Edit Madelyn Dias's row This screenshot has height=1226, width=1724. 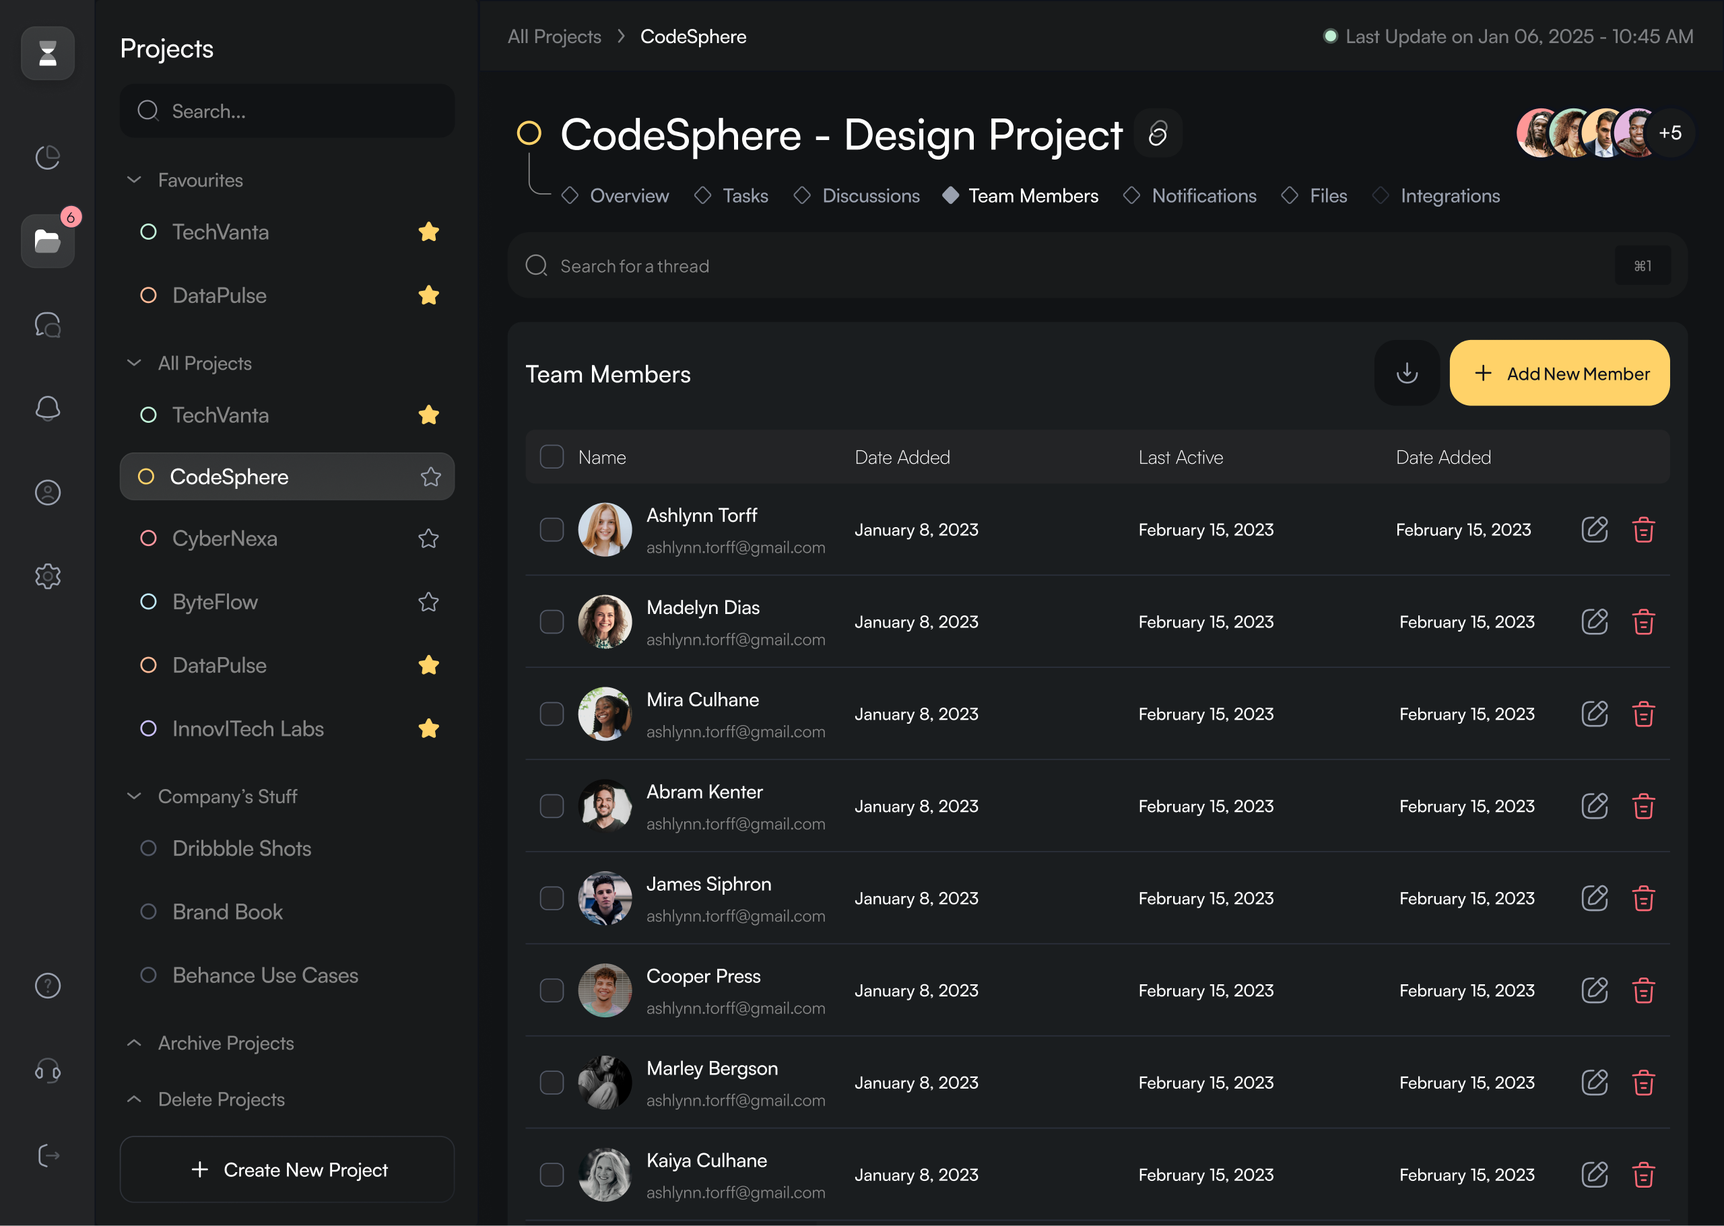1594,622
